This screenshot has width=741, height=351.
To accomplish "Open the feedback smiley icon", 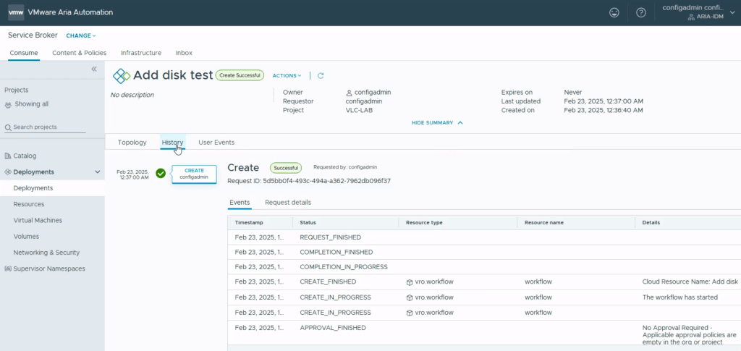I will click(614, 12).
